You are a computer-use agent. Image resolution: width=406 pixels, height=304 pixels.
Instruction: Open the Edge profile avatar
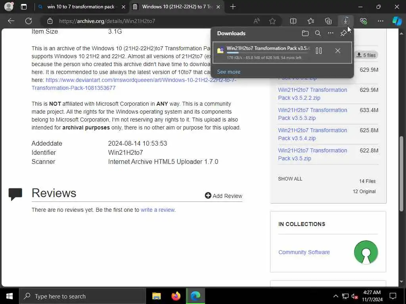coord(9,6)
